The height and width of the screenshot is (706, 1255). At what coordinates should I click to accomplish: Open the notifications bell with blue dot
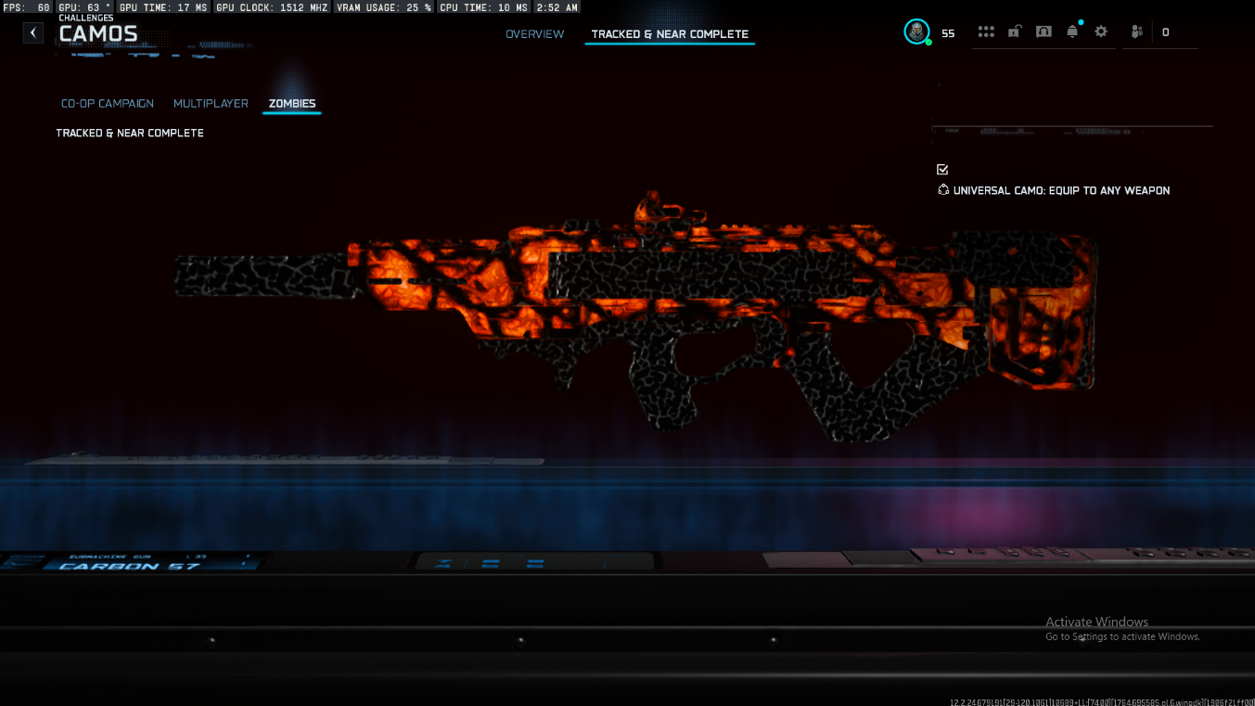coord(1072,31)
